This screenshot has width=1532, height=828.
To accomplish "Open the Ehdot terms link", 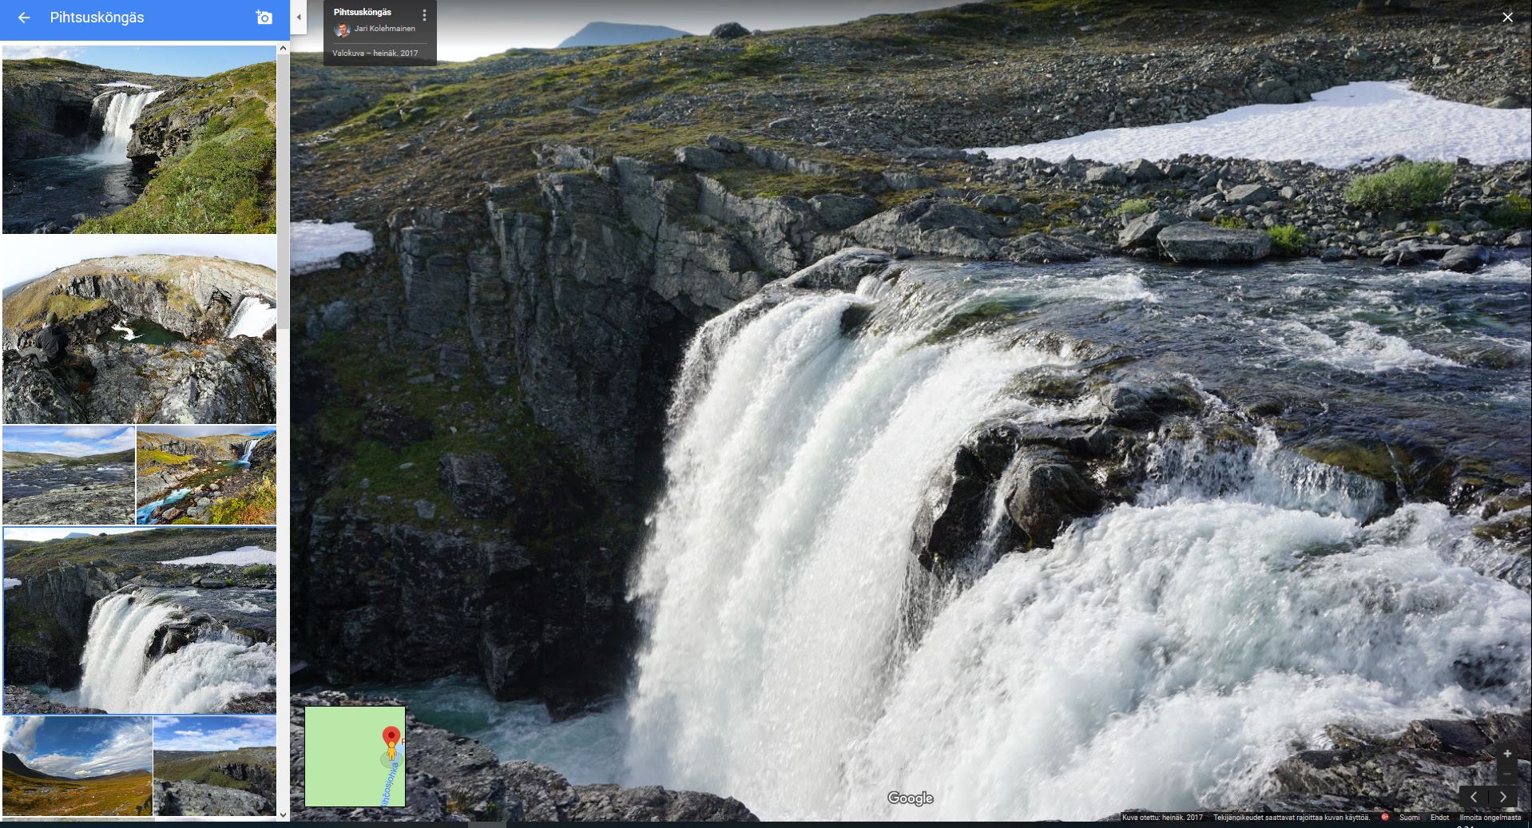I will click(1439, 818).
